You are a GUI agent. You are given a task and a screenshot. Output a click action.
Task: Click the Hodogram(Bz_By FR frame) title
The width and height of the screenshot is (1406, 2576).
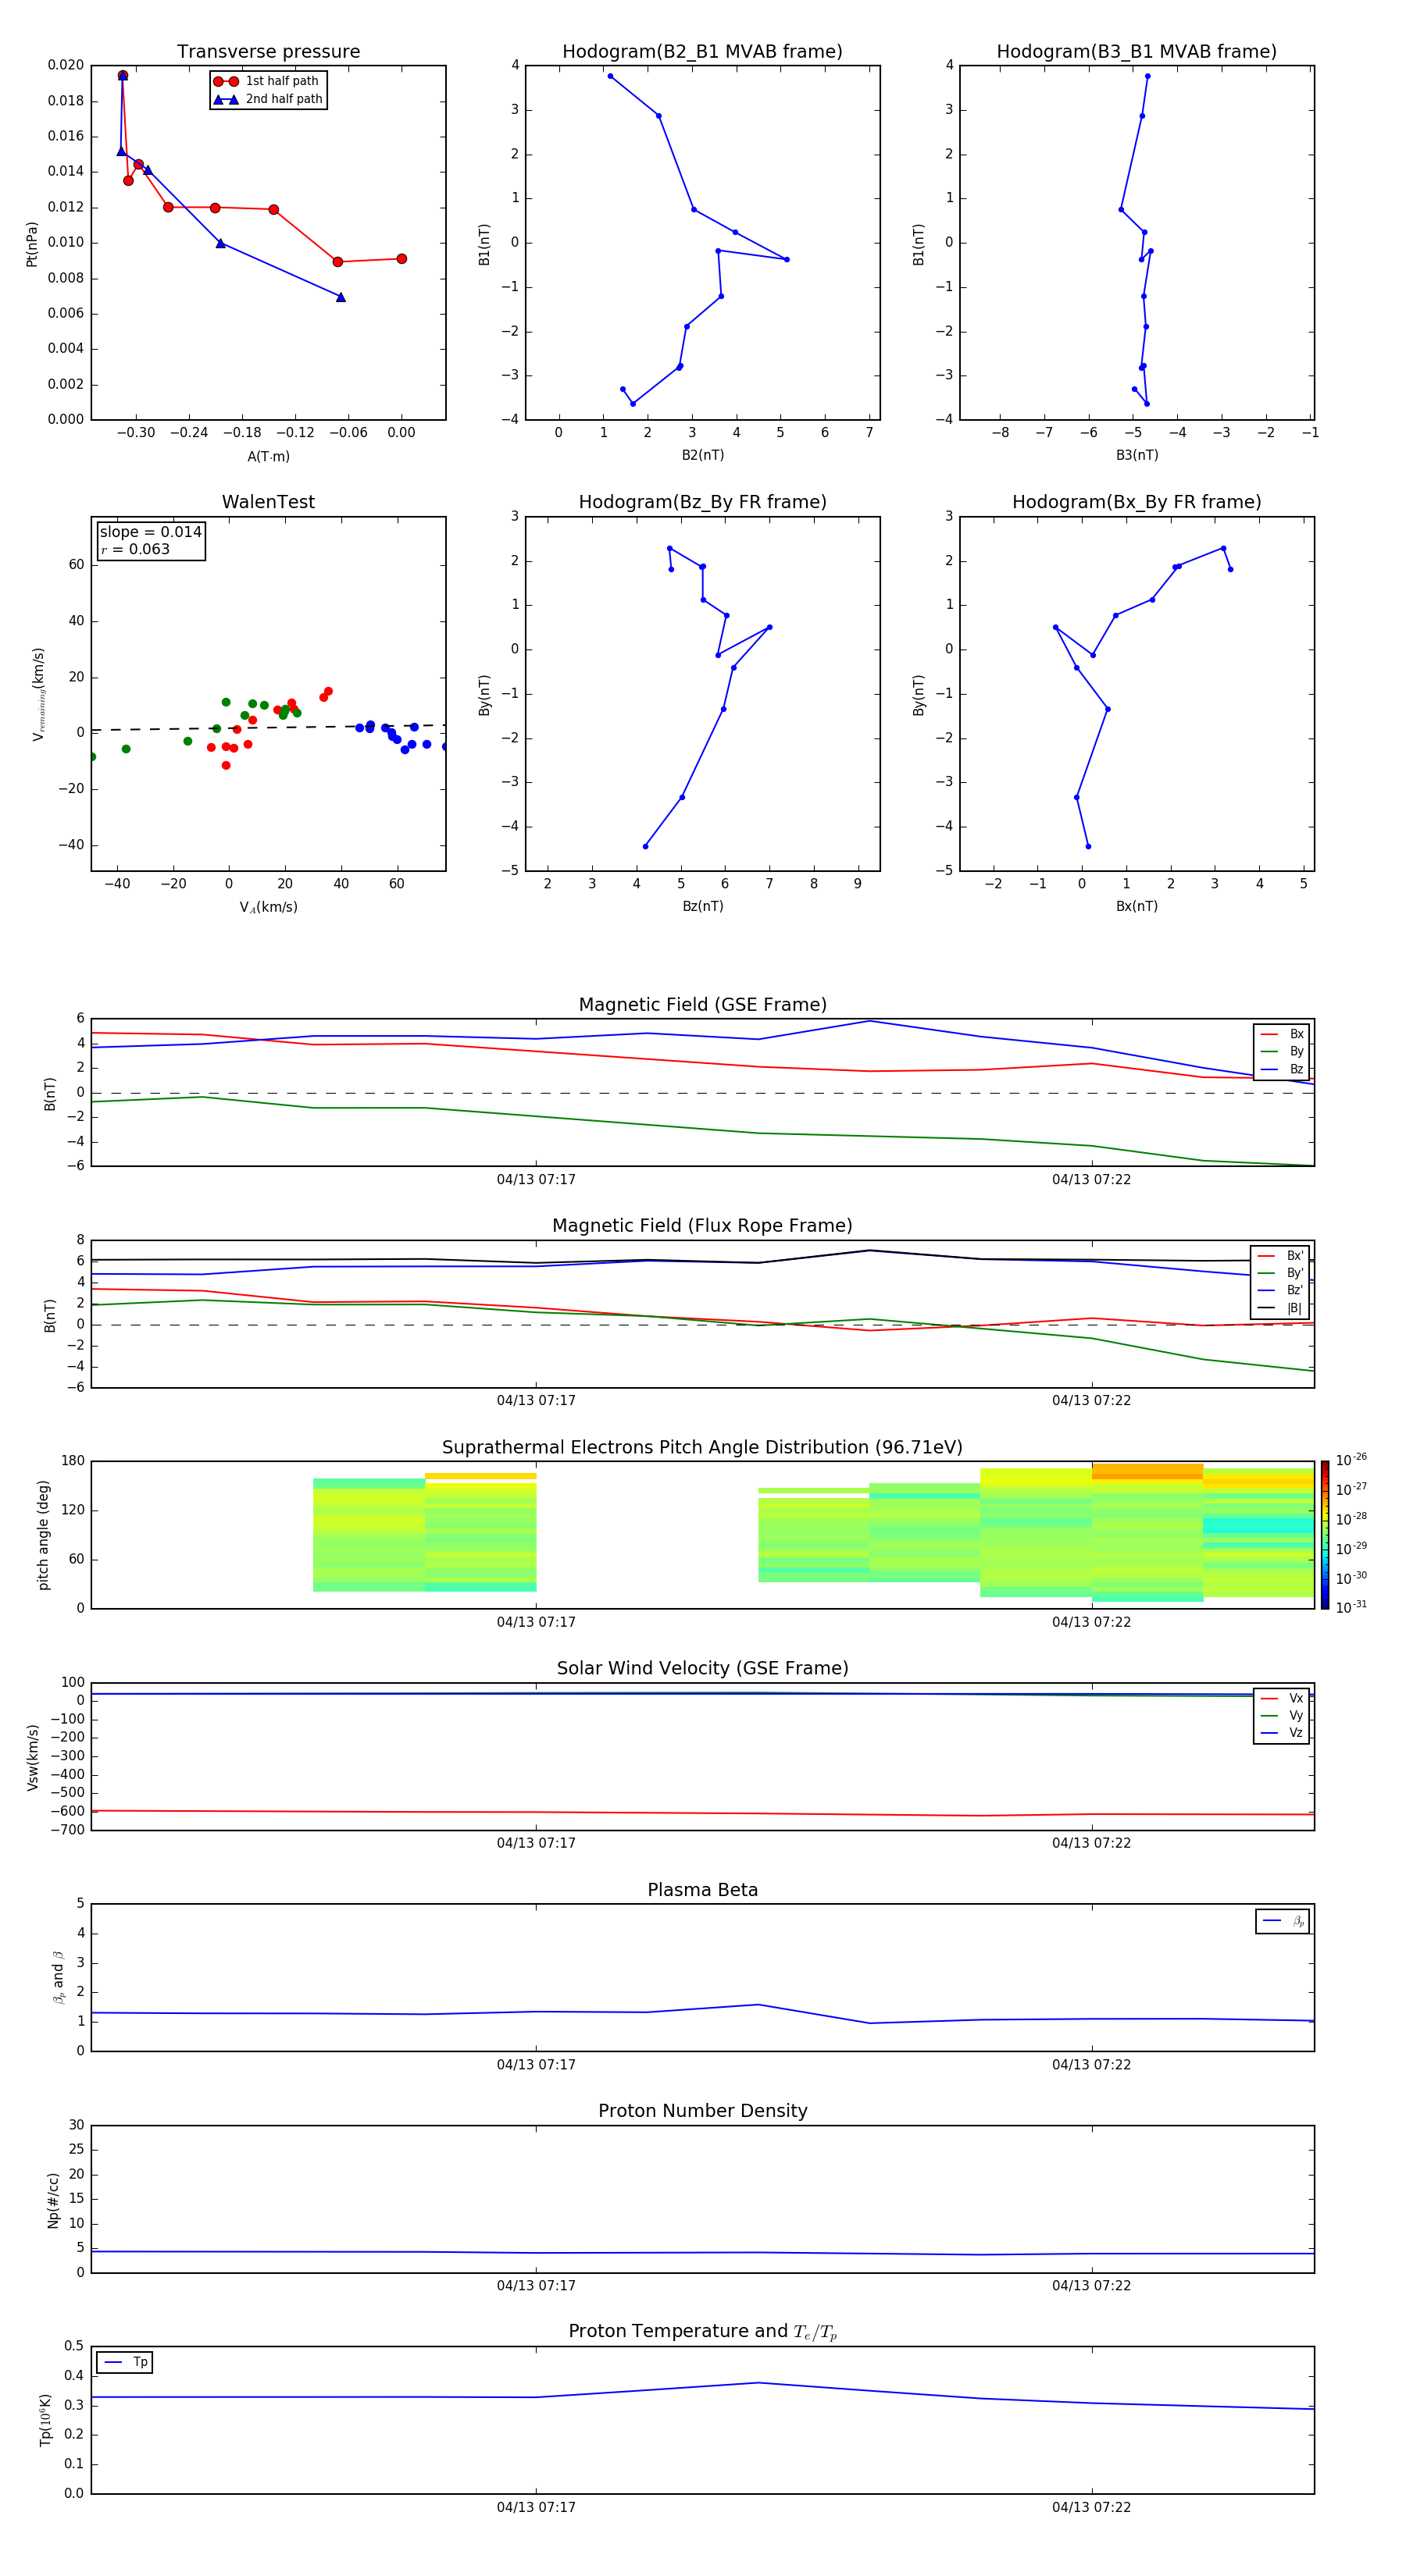[702, 502]
